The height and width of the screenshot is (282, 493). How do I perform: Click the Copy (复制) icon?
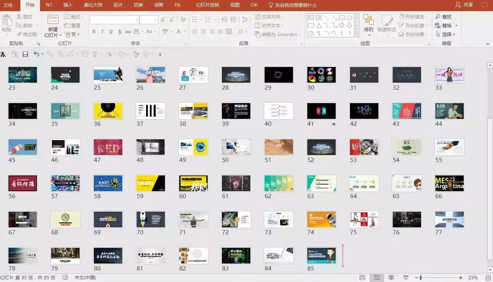coord(19,25)
